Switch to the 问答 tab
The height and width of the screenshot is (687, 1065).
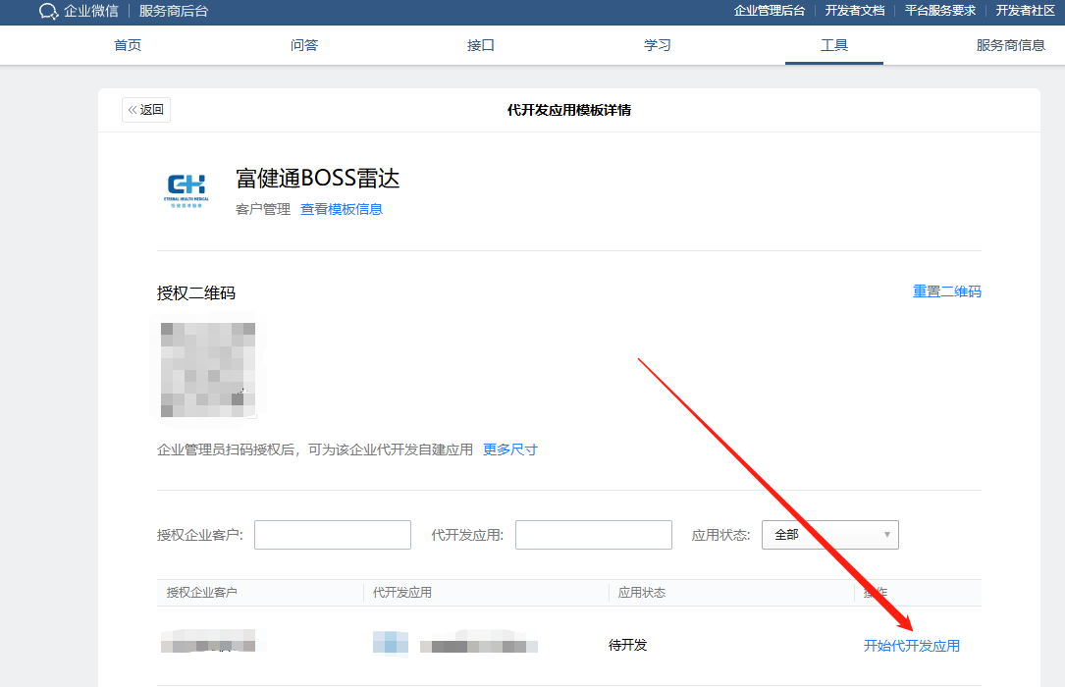[304, 45]
